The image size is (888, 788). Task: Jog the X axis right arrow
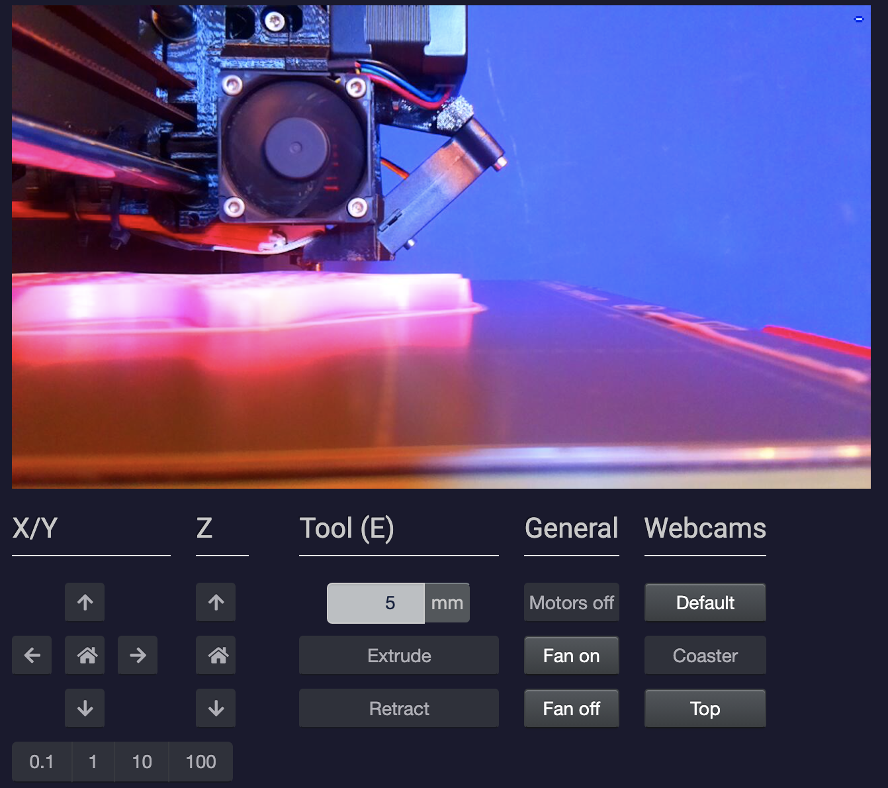tap(138, 655)
